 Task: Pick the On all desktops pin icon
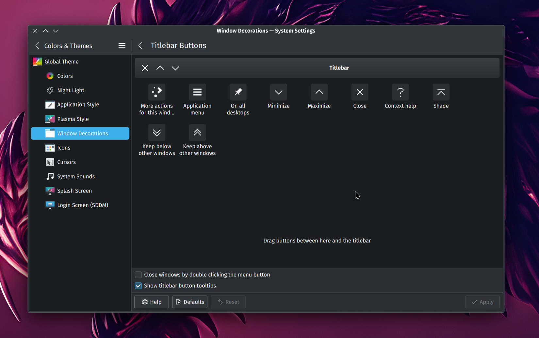238,92
